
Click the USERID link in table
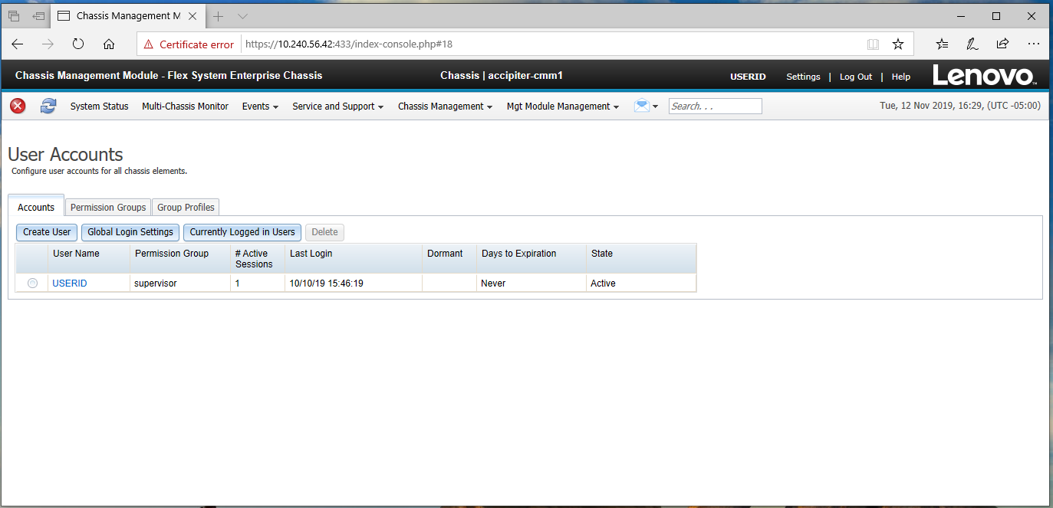coord(70,283)
